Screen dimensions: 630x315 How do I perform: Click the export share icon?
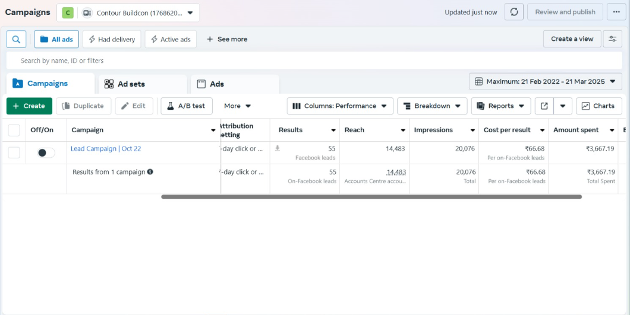click(544, 106)
